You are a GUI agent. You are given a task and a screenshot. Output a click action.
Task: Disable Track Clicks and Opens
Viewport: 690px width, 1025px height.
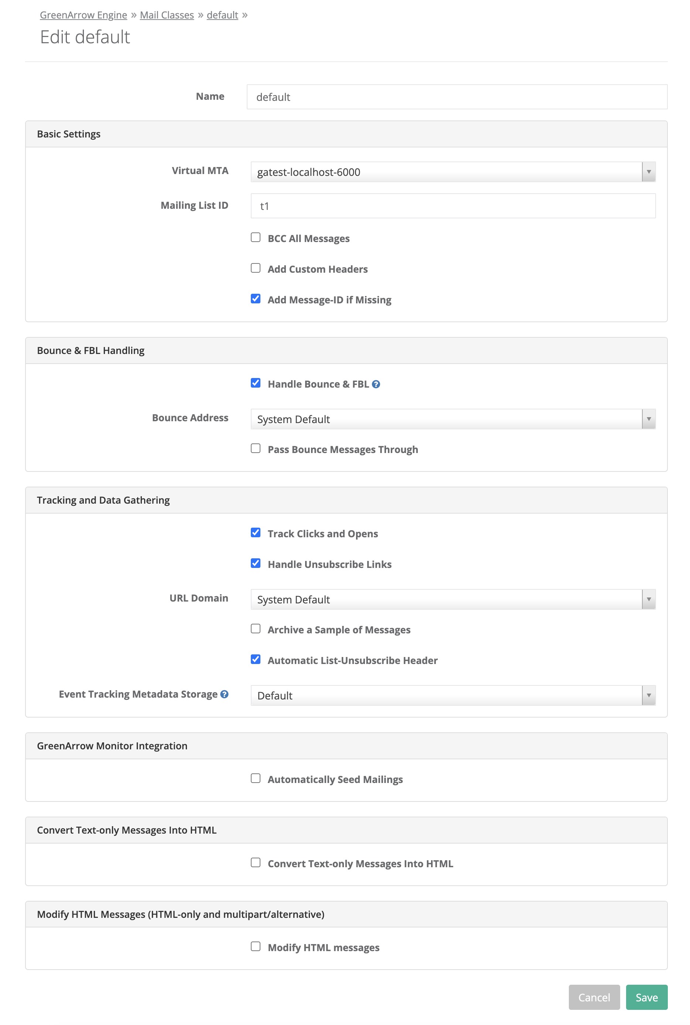click(x=256, y=532)
